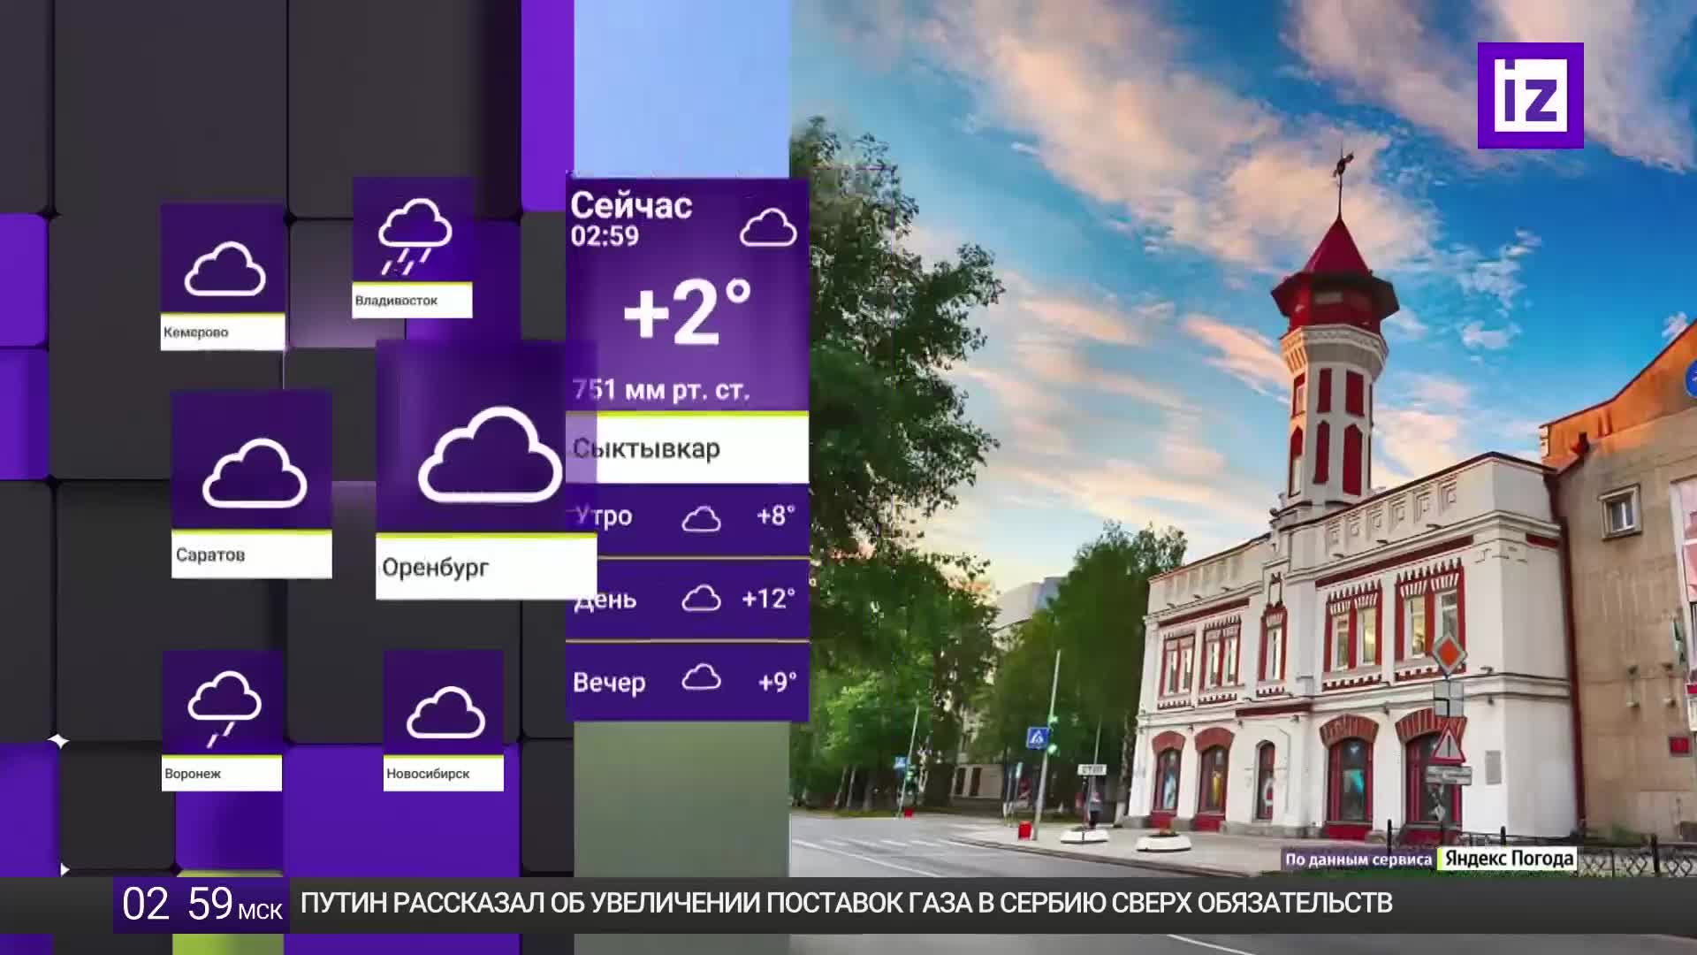Image resolution: width=1697 pixels, height=955 pixels.
Task: Click the +12° daytime temperature
Action: (768, 599)
